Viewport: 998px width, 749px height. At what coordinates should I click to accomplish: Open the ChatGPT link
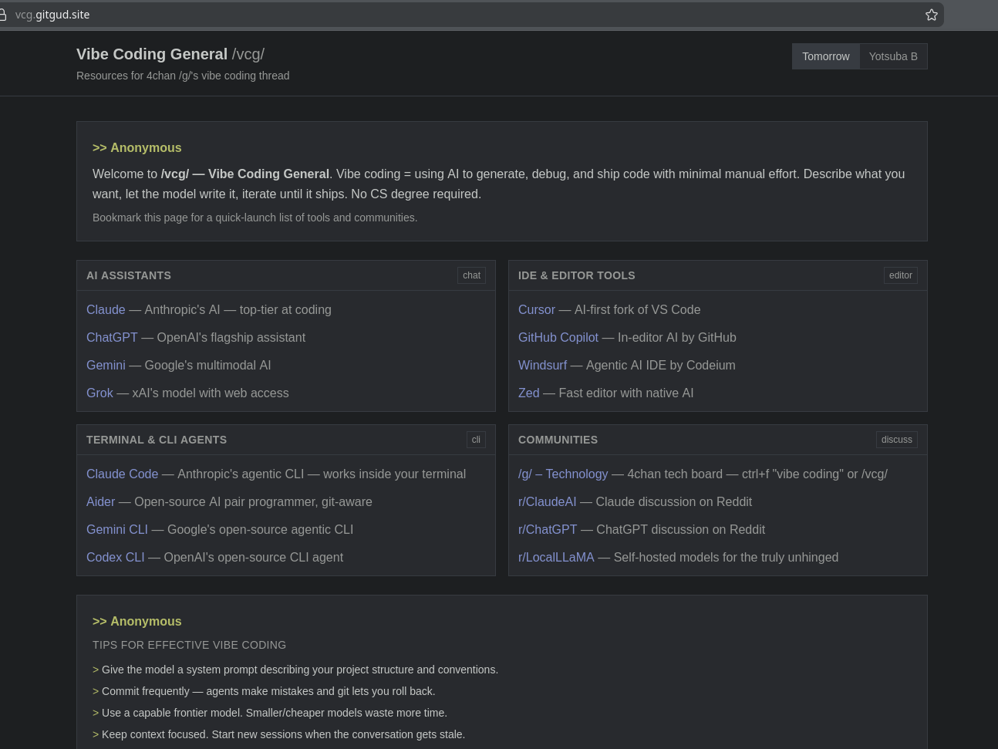[112, 337]
